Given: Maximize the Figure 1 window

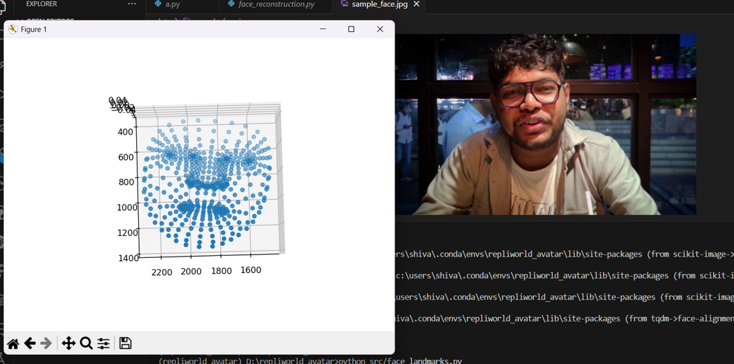Looking at the screenshot, I should coord(351,29).
